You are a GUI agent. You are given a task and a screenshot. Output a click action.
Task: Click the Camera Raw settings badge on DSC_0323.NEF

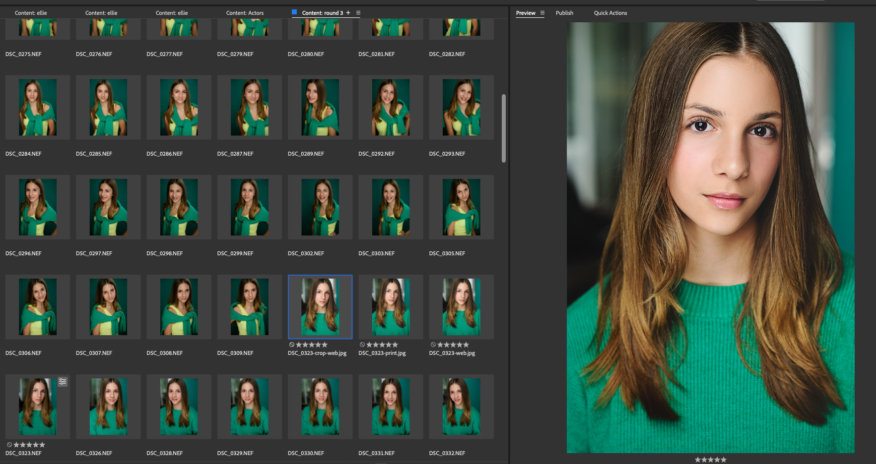tap(63, 381)
